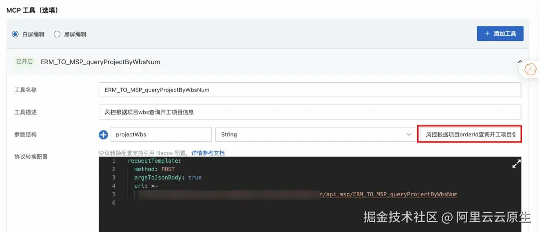Click the api_msp URL on line 5
This screenshot has height=232, width=539.
[x=388, y=194]
